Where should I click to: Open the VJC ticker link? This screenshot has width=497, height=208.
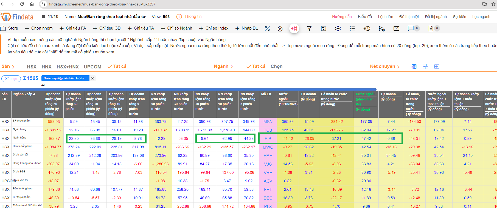click(x=268, y=164)
